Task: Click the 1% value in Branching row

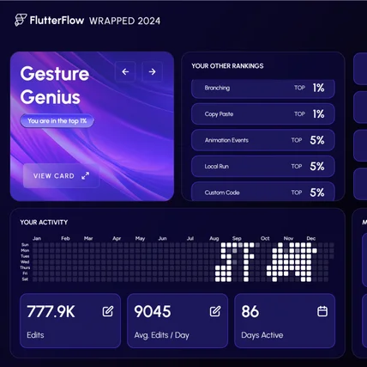Action: pos(318,88)
